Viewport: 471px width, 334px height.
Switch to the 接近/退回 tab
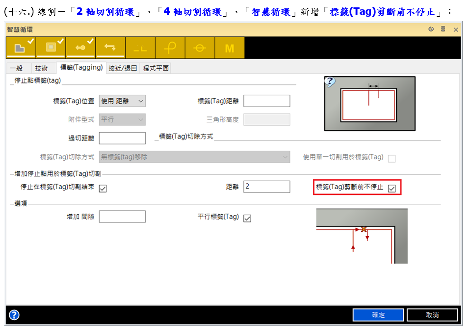click(x=123, y=68)
